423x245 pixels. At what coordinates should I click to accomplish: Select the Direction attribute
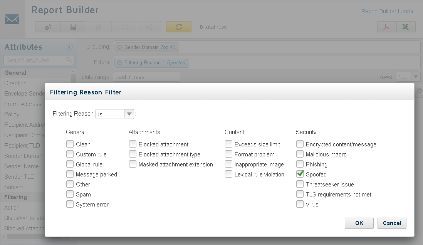15,83
